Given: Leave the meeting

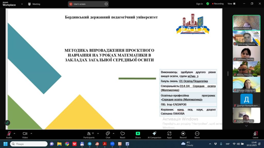Looking at the screenshot, I should point(255,135).
